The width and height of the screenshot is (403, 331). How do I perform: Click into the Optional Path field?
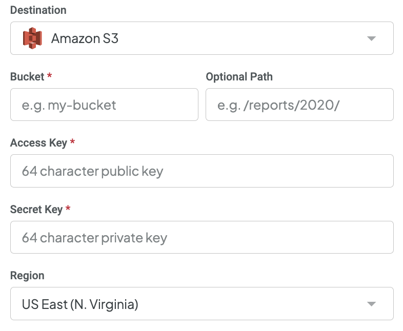(299, 105)
